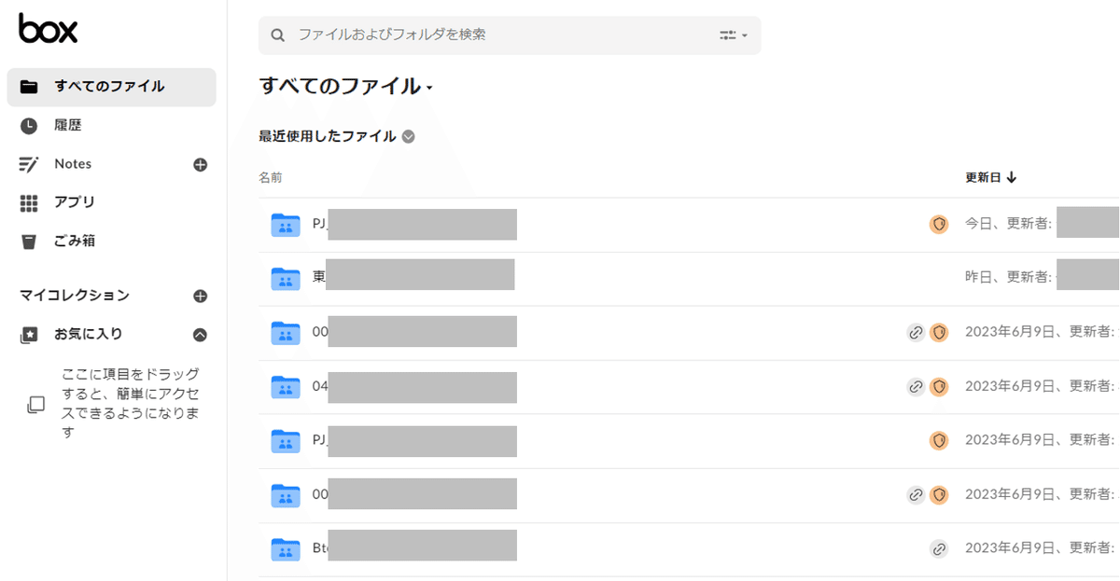Open the すべてのファイル title dropdown
The width and height of the screenshot is (1120, 581).
click(x=429, y=89)
